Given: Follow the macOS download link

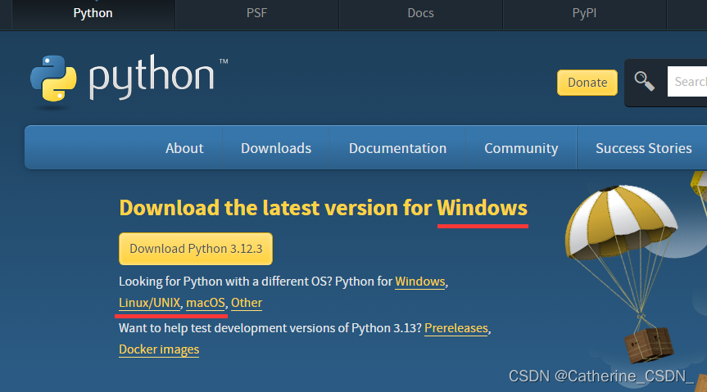Looking at the screenshot, I should [205, 303].
